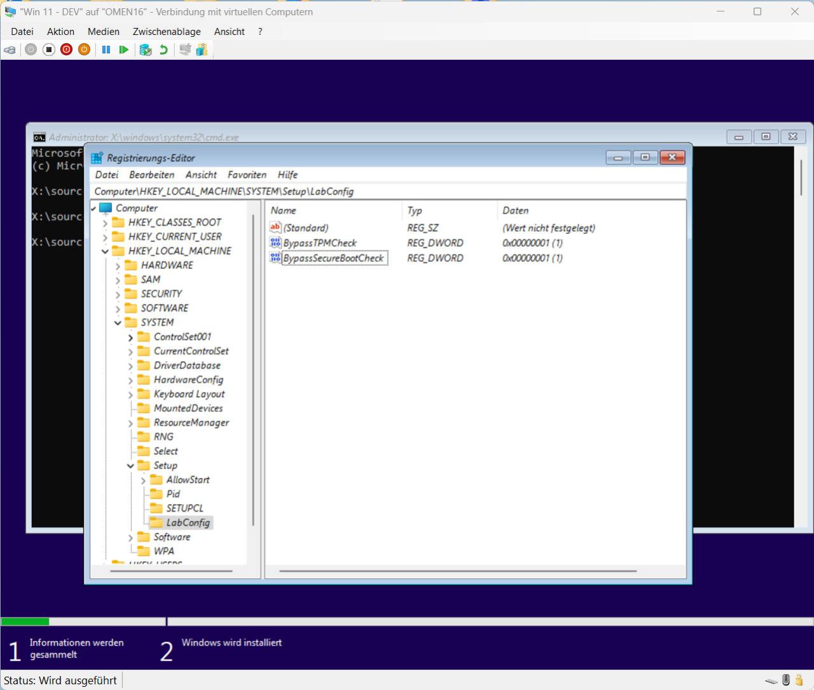Expand the Keyboard Layout key
This screenshot has width=814, height=690.
[130, 394]
